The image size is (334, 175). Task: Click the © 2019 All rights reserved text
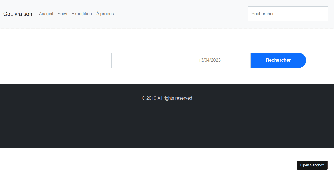coord(167,98)
